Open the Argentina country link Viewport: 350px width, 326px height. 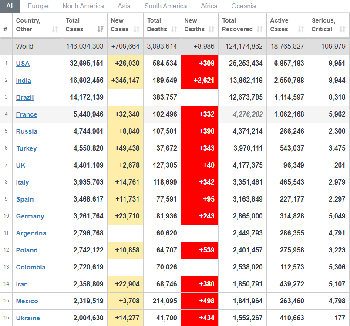[x=31, y=233]
